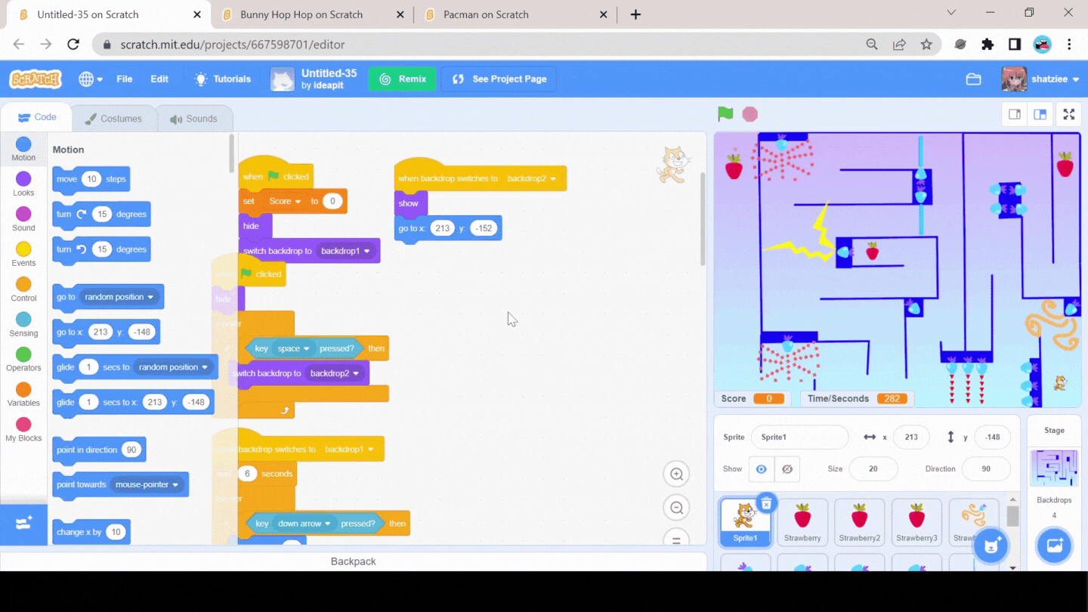Enter full screen stage mode
1088x612 pixels.
click(x=1069, y=114)
